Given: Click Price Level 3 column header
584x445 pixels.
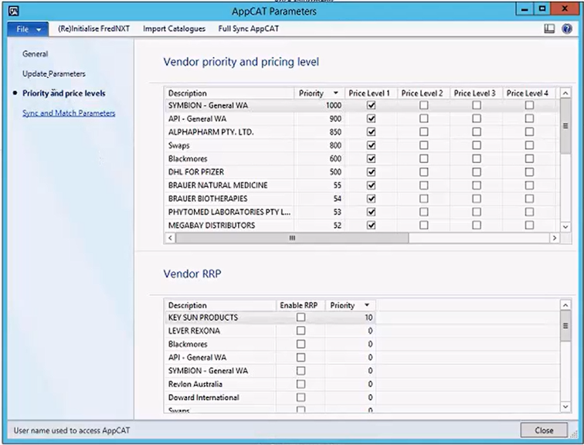Looking at the screenshot, I should (475, 93).
